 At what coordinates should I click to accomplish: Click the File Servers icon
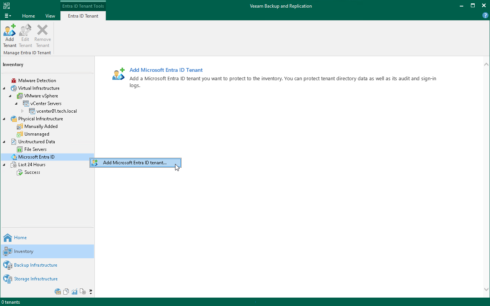point(20,149)
